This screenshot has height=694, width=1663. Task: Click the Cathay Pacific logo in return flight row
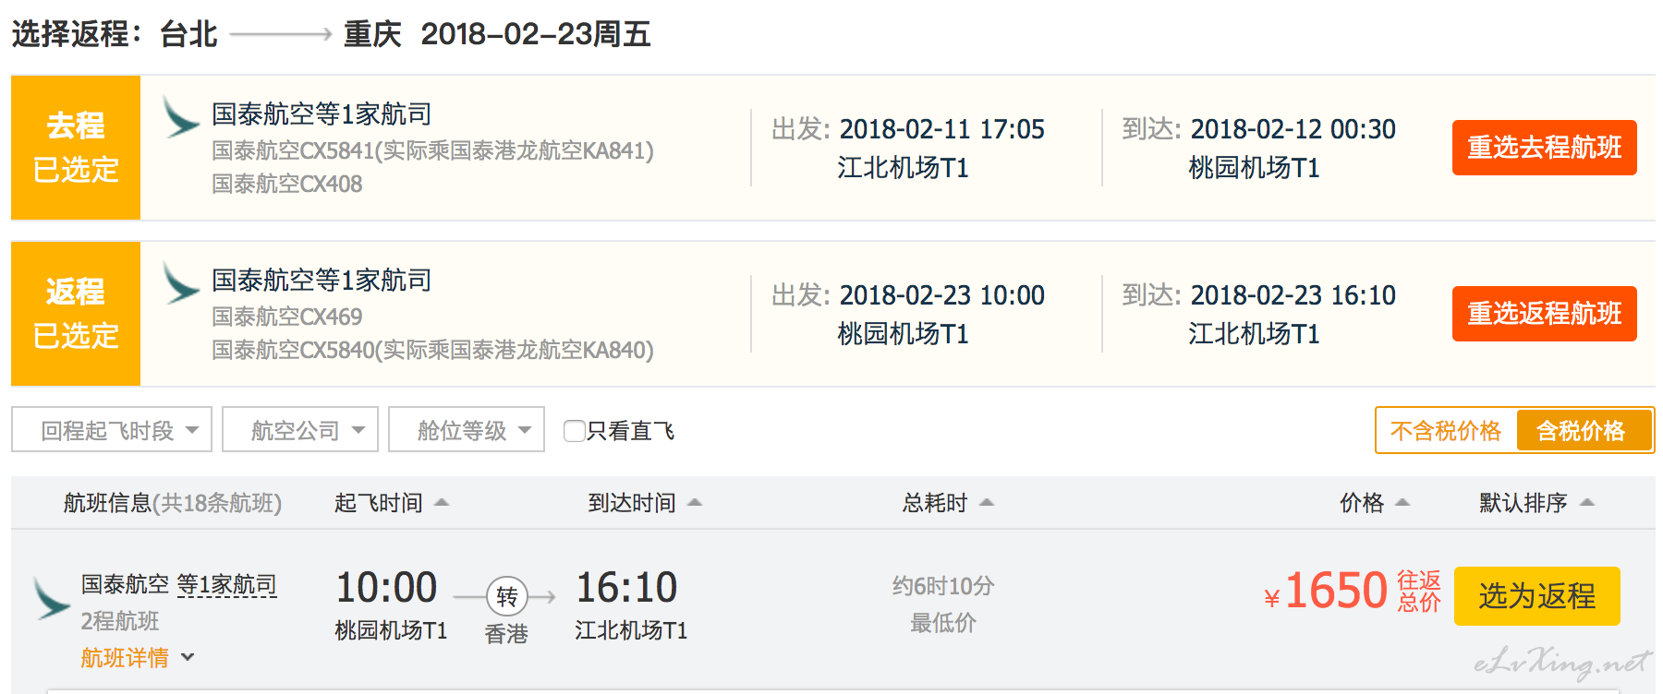point(180,283)
